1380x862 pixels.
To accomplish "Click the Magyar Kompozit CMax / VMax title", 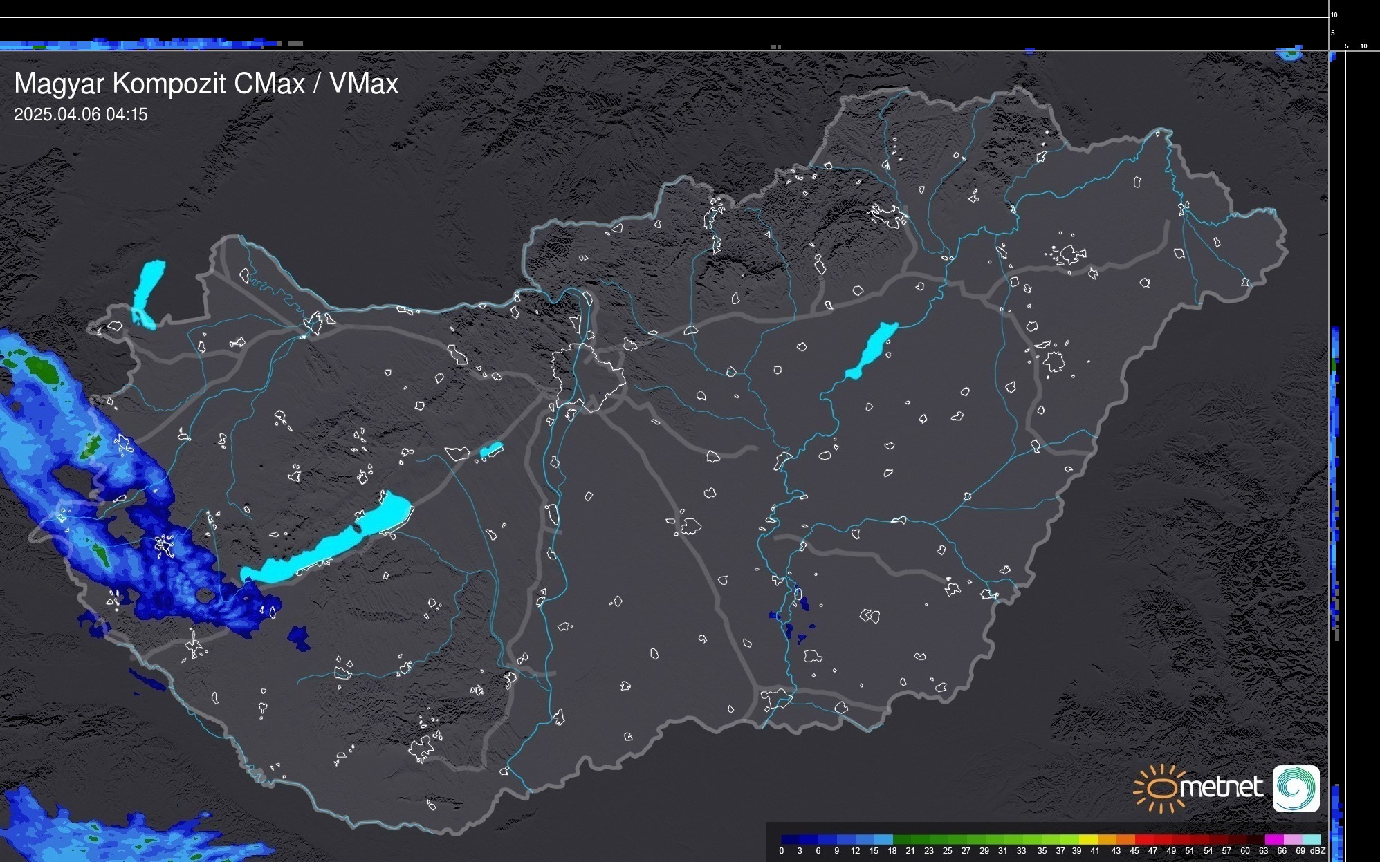I will 206,84.
